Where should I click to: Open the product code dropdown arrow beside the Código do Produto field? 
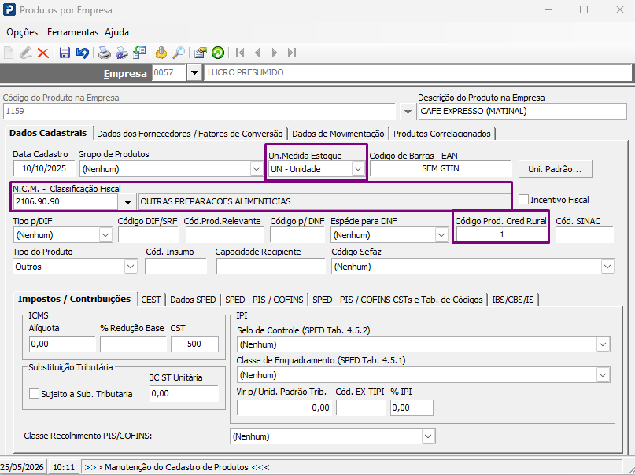(408, 112)
